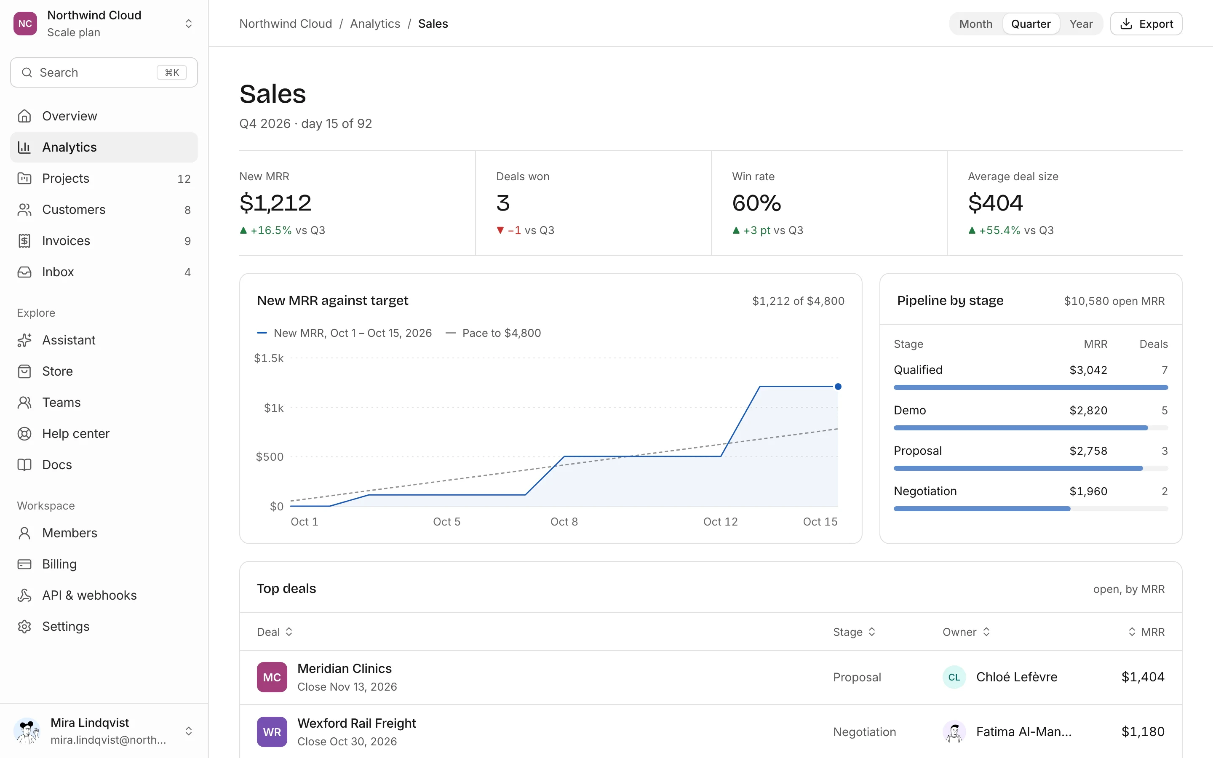Open the Mira Lindqvist account menu chevron

click(x=188, y=731)
